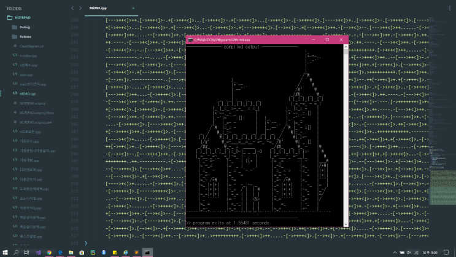Image resolution: width=456 pixels, height=257 pixels.
Task: Click the code icon beside h-index.cpp
Action: 15,55
